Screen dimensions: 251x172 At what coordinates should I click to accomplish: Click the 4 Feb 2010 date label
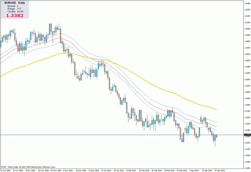(x=131, y=170)
